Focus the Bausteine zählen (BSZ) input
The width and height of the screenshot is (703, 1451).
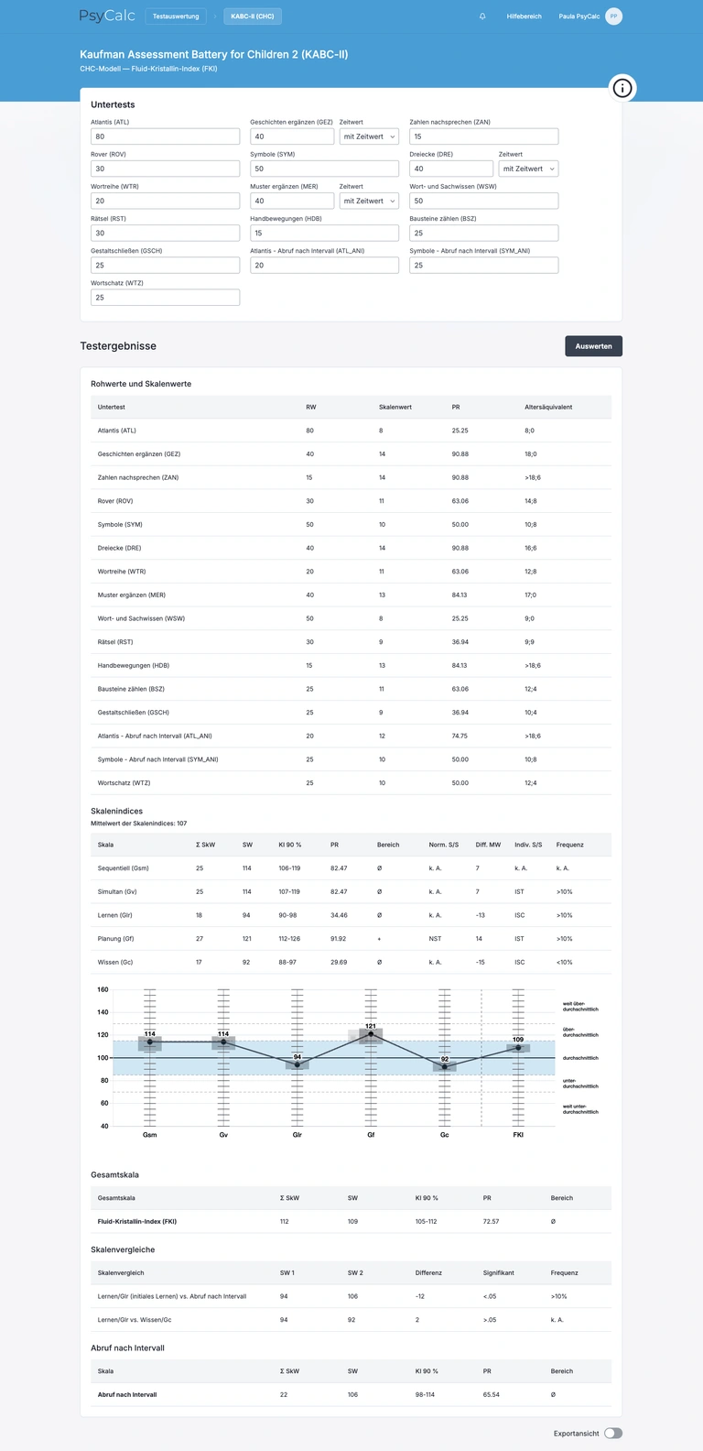tap(483, 233)
